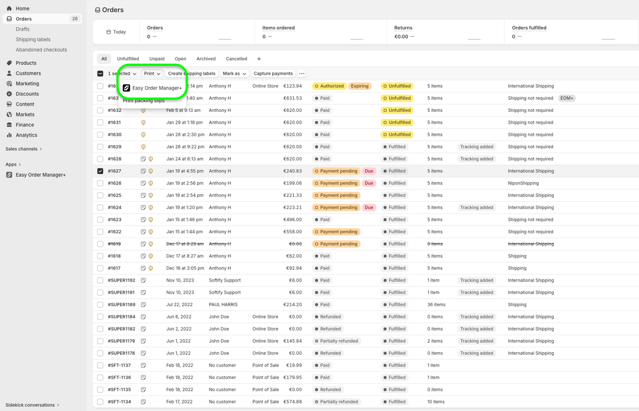Select the checkbox for order #1632
Screen dimensions: 639x411
point(100,110)
